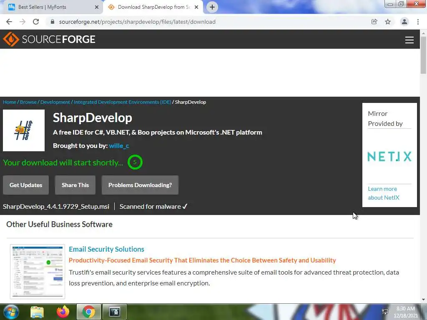Click the scrollbar up arrow
The width and height of the screenshot is (427, 320).
pos(423,33)
